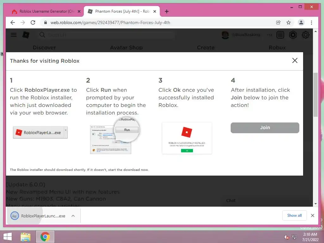Click the user avatar thumbnail in header

click(225, 35)
